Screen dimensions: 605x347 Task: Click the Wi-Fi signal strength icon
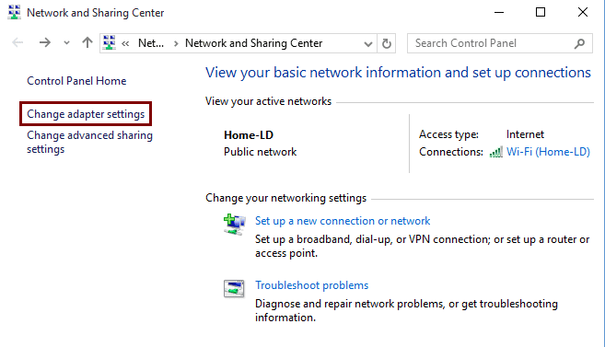[x=495, y=152]
